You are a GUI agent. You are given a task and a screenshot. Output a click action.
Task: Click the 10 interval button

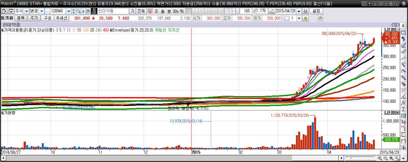(x=202, y=11)
